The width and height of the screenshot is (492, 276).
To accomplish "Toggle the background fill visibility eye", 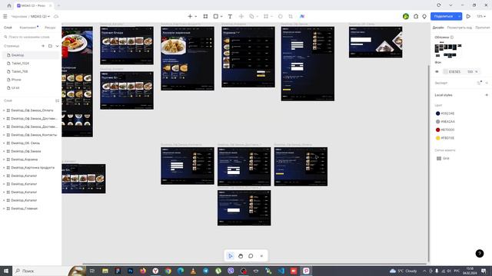I will pos(437,71).
